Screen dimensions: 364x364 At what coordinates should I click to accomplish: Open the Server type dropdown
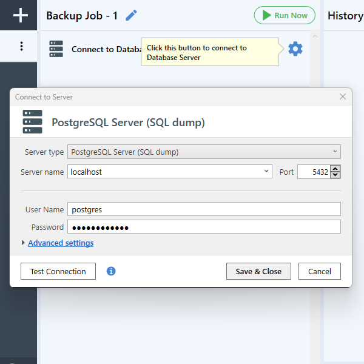204,152
